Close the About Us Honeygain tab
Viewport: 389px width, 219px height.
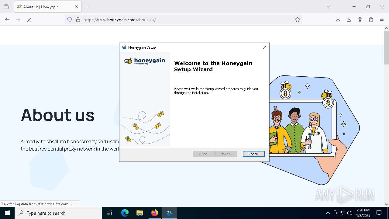77,7
